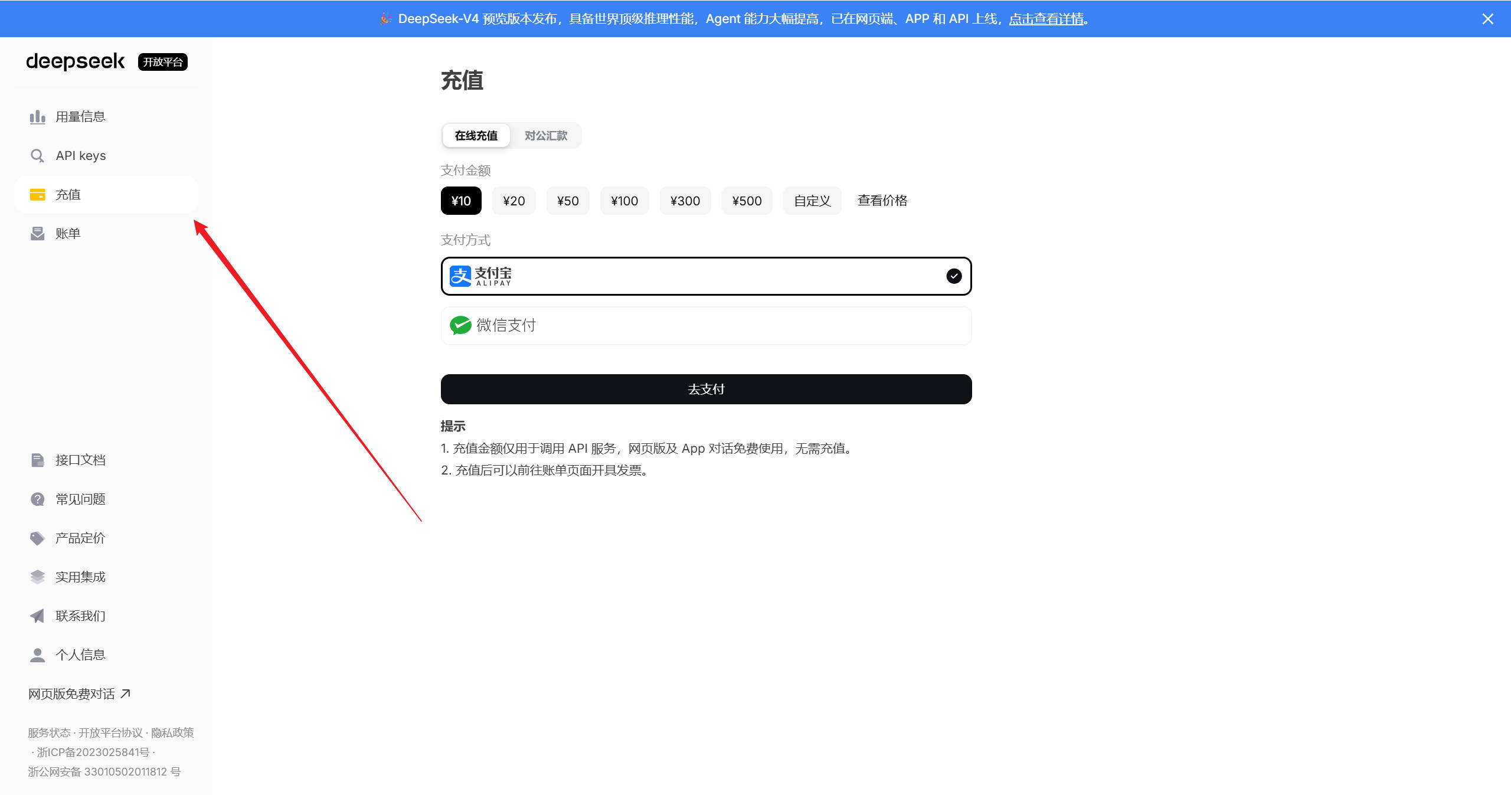The image size is (1511, 795).
Task: Click the 开放平台 badge
Action: (x=163, y=62)
